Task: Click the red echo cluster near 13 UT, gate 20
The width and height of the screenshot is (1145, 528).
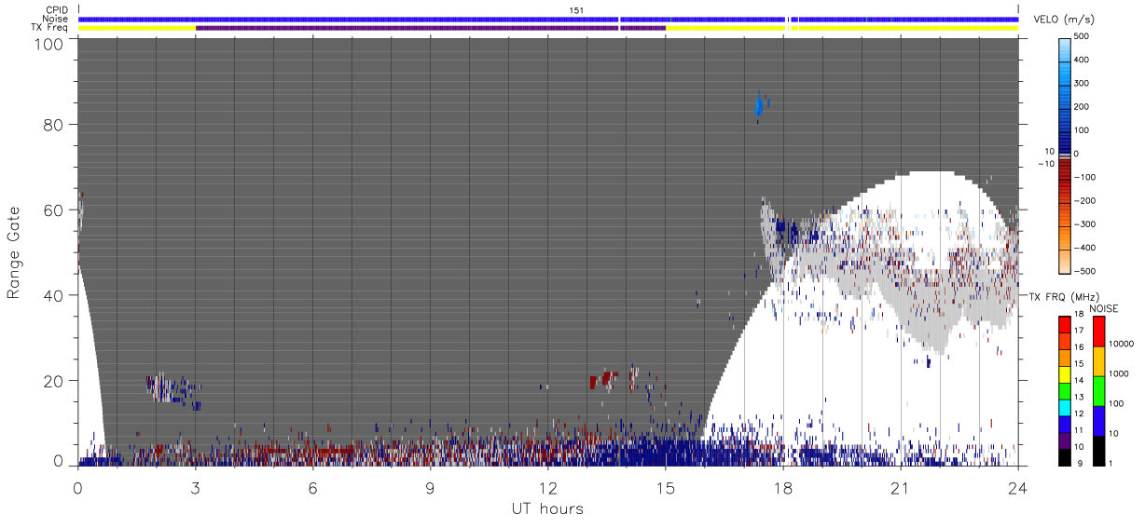Action: coord(604,380)
